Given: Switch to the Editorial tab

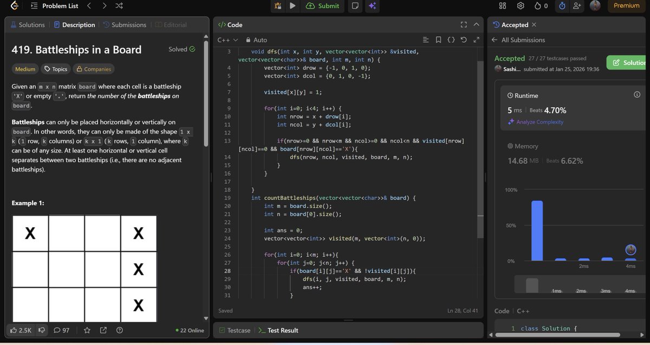Looking at the screenshot, I should tap(171, 25).
